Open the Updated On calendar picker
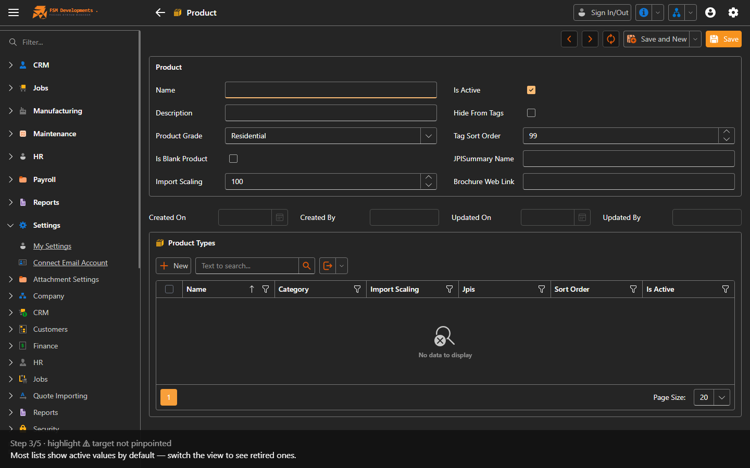 coord(582,217)
